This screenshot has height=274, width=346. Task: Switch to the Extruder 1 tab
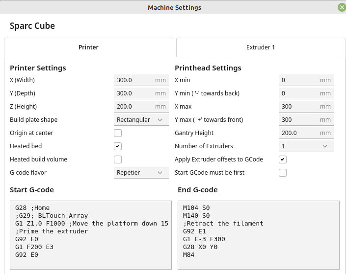tap(261, 47)
